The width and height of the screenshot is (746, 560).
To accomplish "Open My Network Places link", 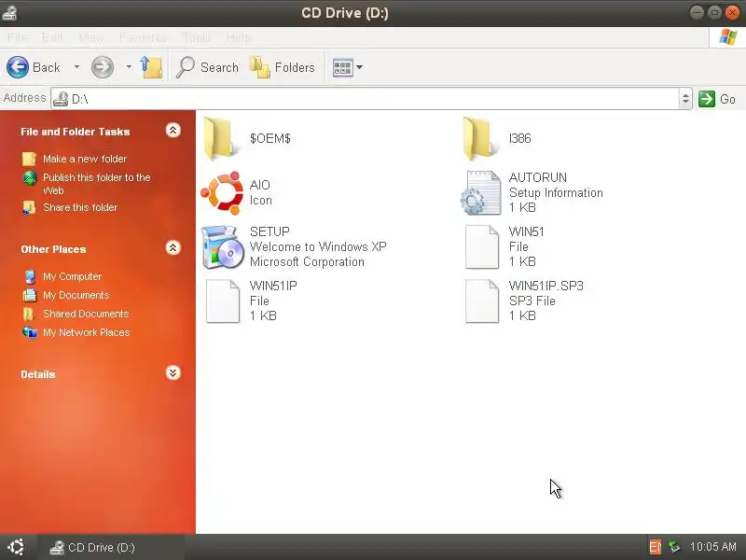I will 86,332.
